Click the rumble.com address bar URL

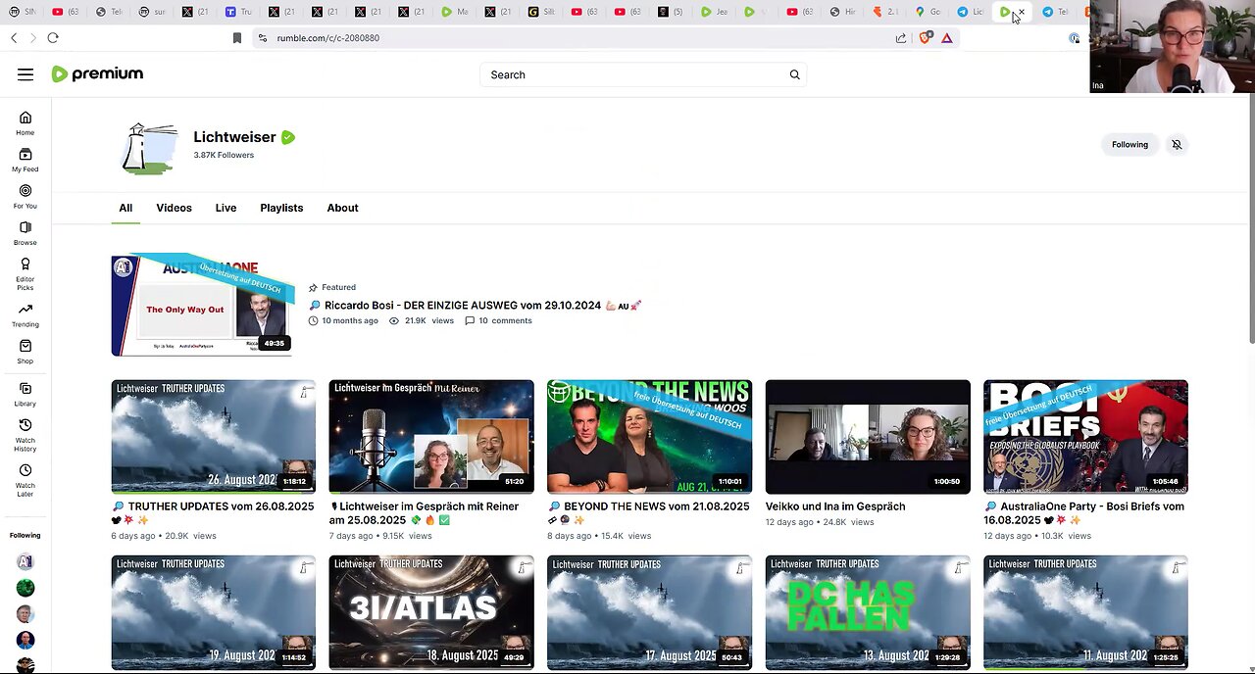(327, 38)
